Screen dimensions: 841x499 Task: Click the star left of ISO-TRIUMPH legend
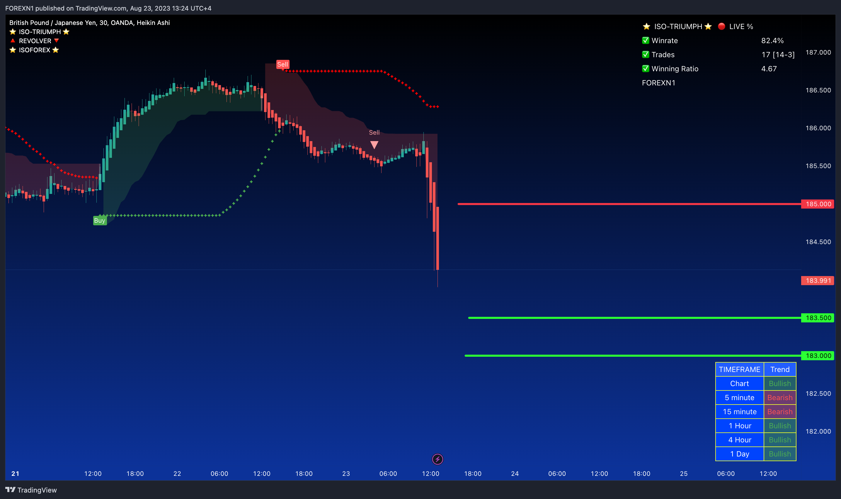[13, 32]
